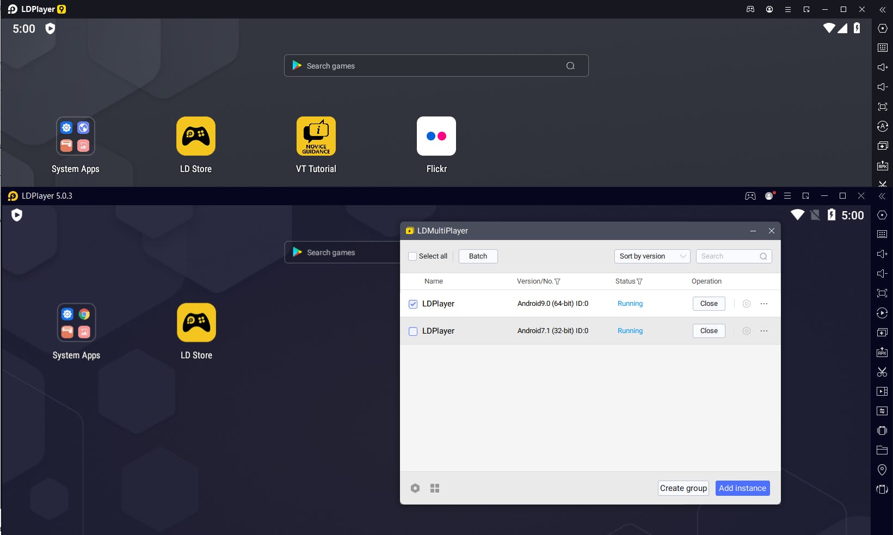The width and height of the screenshot is (893, 535).
Task: Open the Status column filter
Action: pyautogui.click(x=639, y=281)
